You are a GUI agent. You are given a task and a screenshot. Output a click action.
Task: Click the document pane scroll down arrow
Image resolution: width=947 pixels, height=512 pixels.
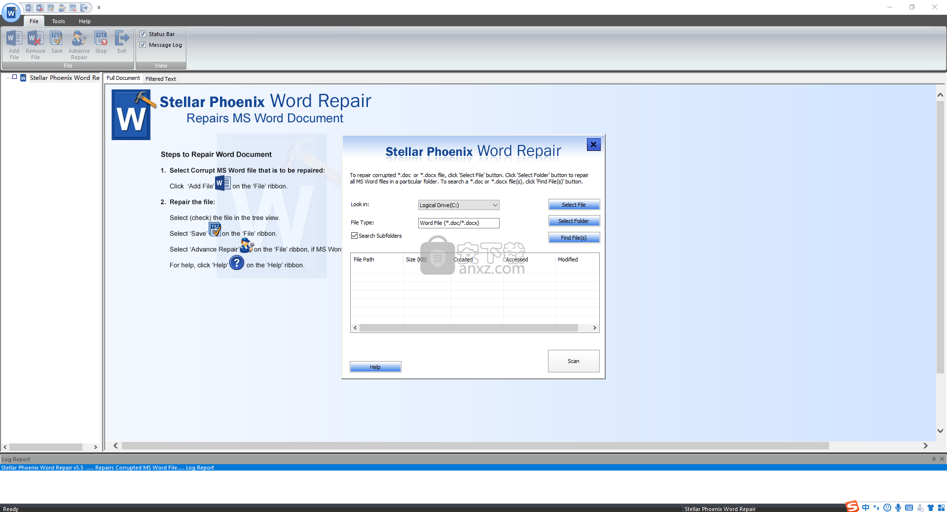[x=940, y=431]
